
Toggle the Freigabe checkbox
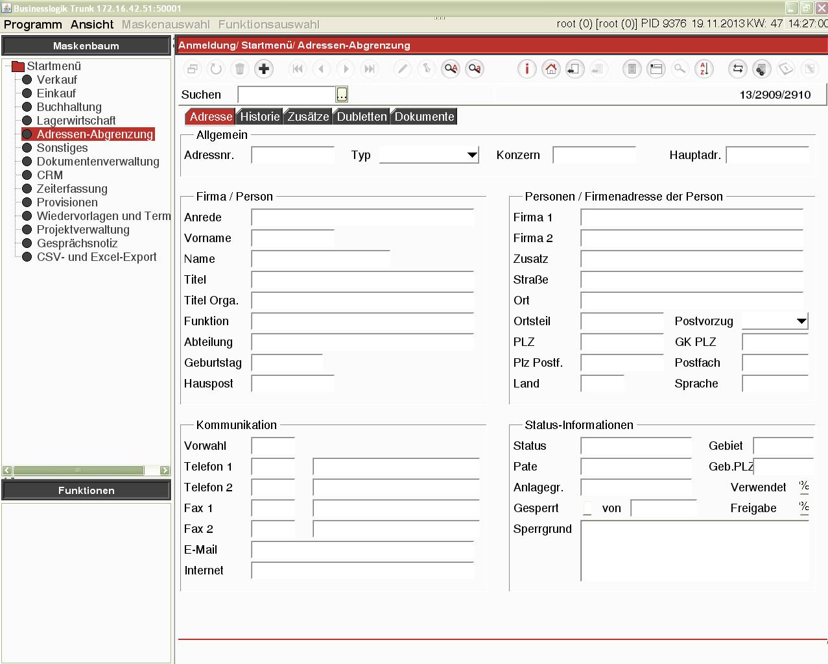point(804,508)
